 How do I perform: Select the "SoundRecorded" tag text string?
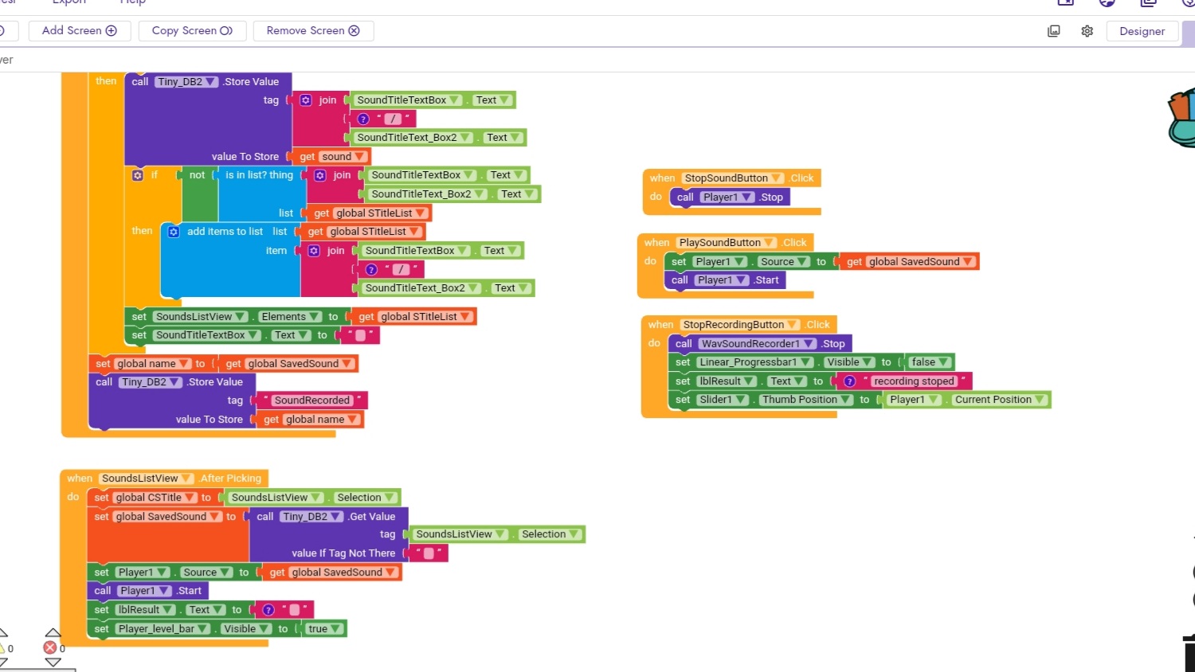pos(312,400)
